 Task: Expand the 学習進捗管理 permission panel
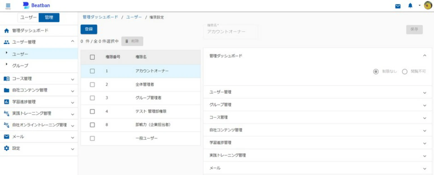425,143
